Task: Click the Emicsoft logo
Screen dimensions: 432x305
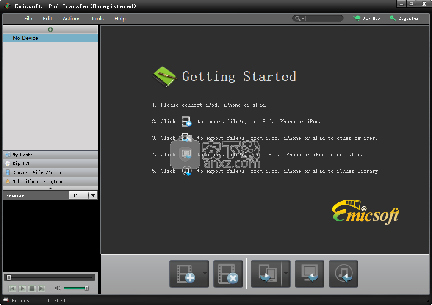Action: pyautogui.click(x=366, y=212)
